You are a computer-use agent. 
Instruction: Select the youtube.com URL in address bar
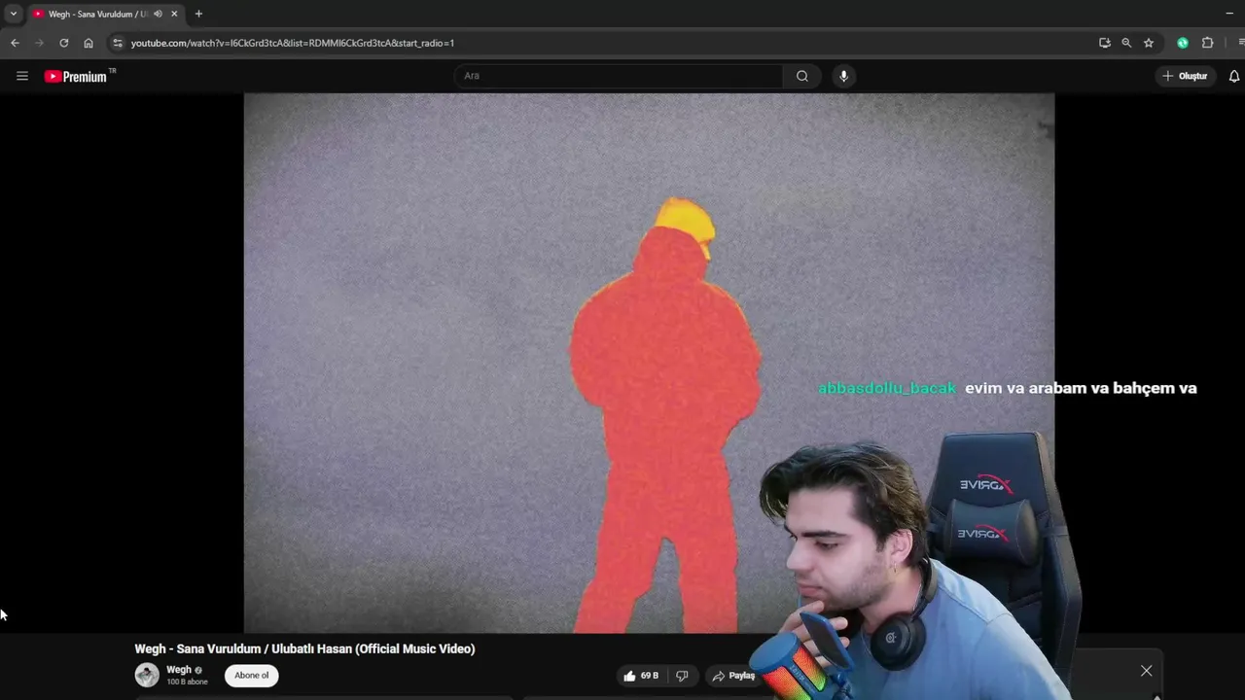pos(293,43)
